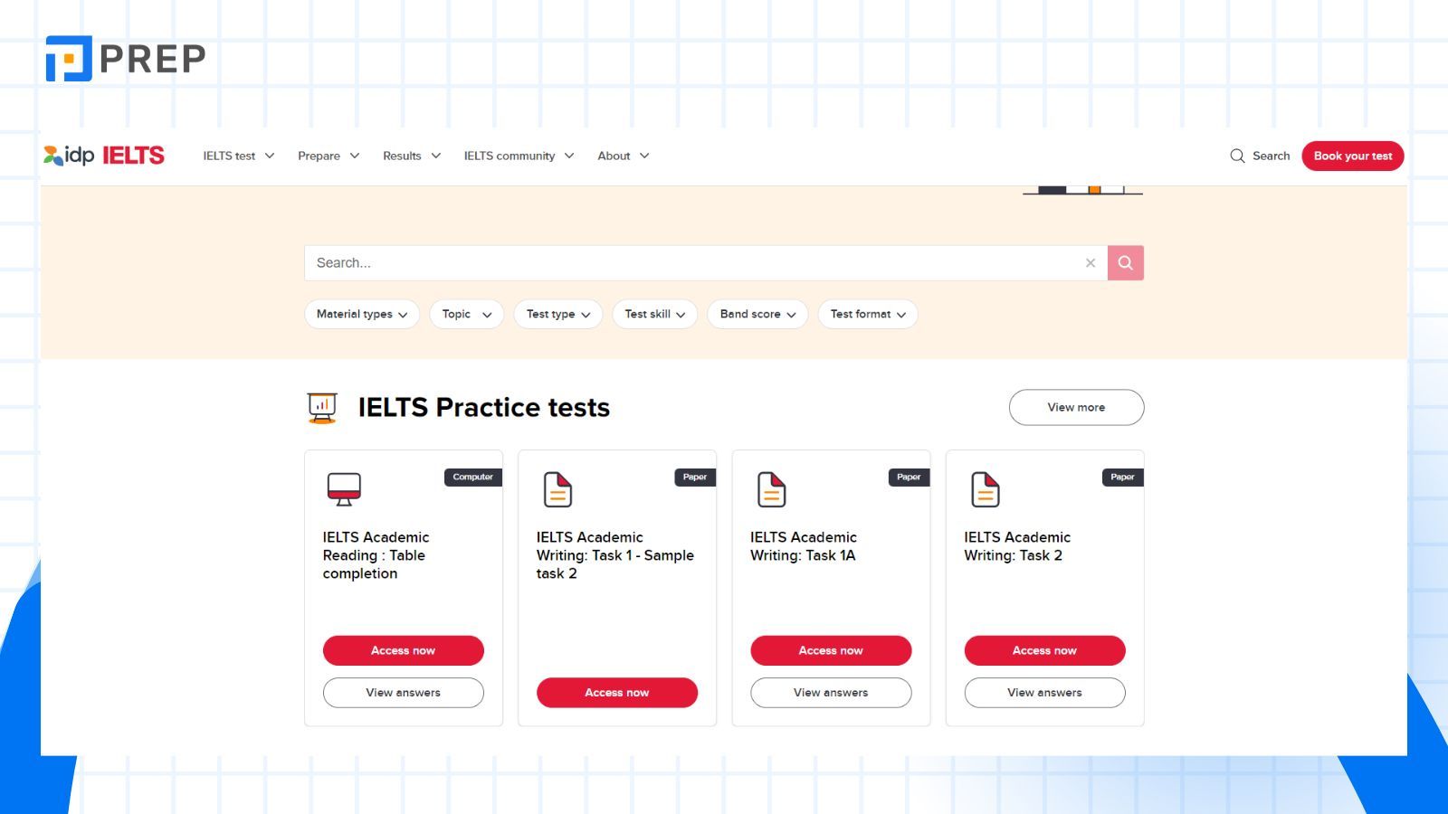1448x814 pixels.
Task: Access now for Writing Task 2
Action: click(x=1044, y=650)
